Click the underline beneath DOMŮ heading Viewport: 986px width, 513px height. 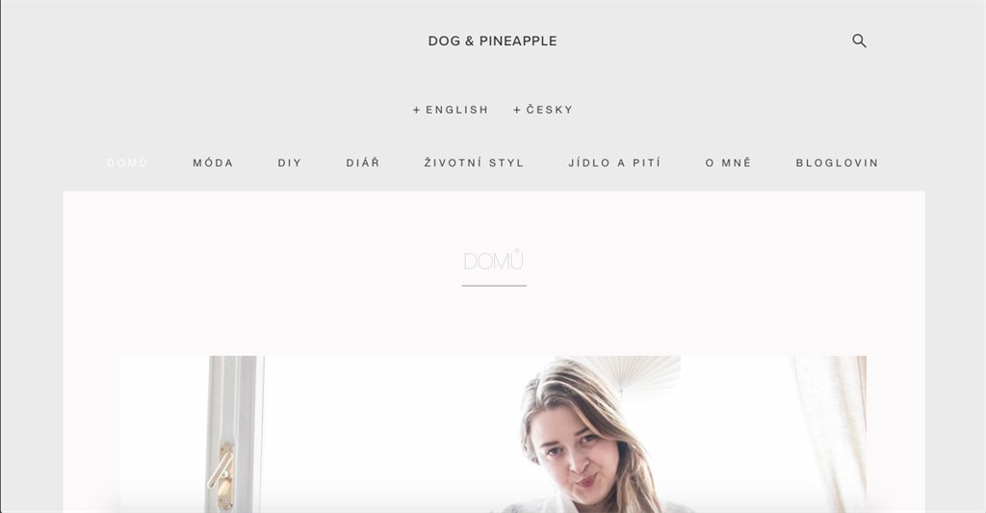(x=494, y=286)
